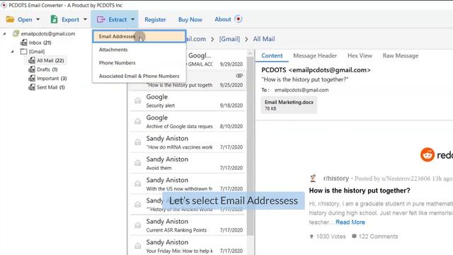Choose Associated Email & Phone Numbers option

click(139, 76)
